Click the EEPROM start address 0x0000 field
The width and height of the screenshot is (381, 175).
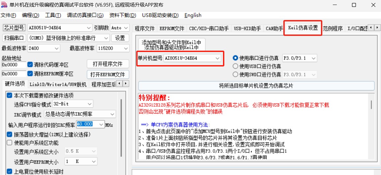point(14,73)
